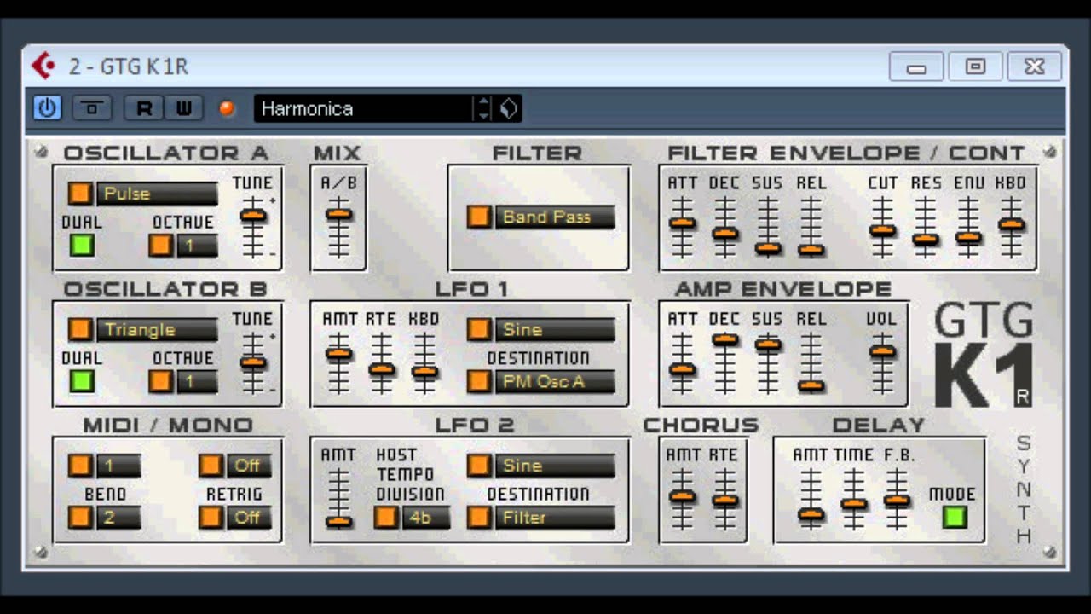Viewport: 1091px width, 614px height.
Task: Click the Oscillator B Tune slider
Action: tap(253, 362)
